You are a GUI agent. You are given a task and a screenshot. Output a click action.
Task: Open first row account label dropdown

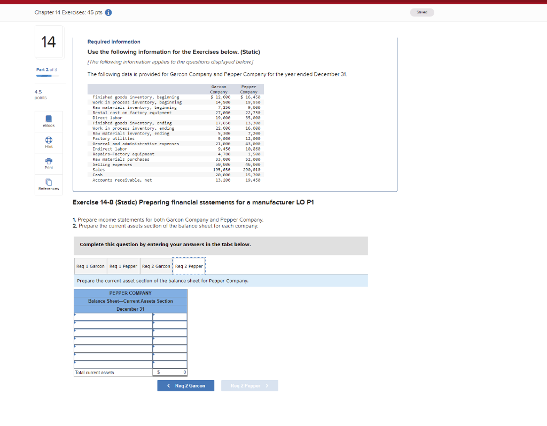point(113,317)
